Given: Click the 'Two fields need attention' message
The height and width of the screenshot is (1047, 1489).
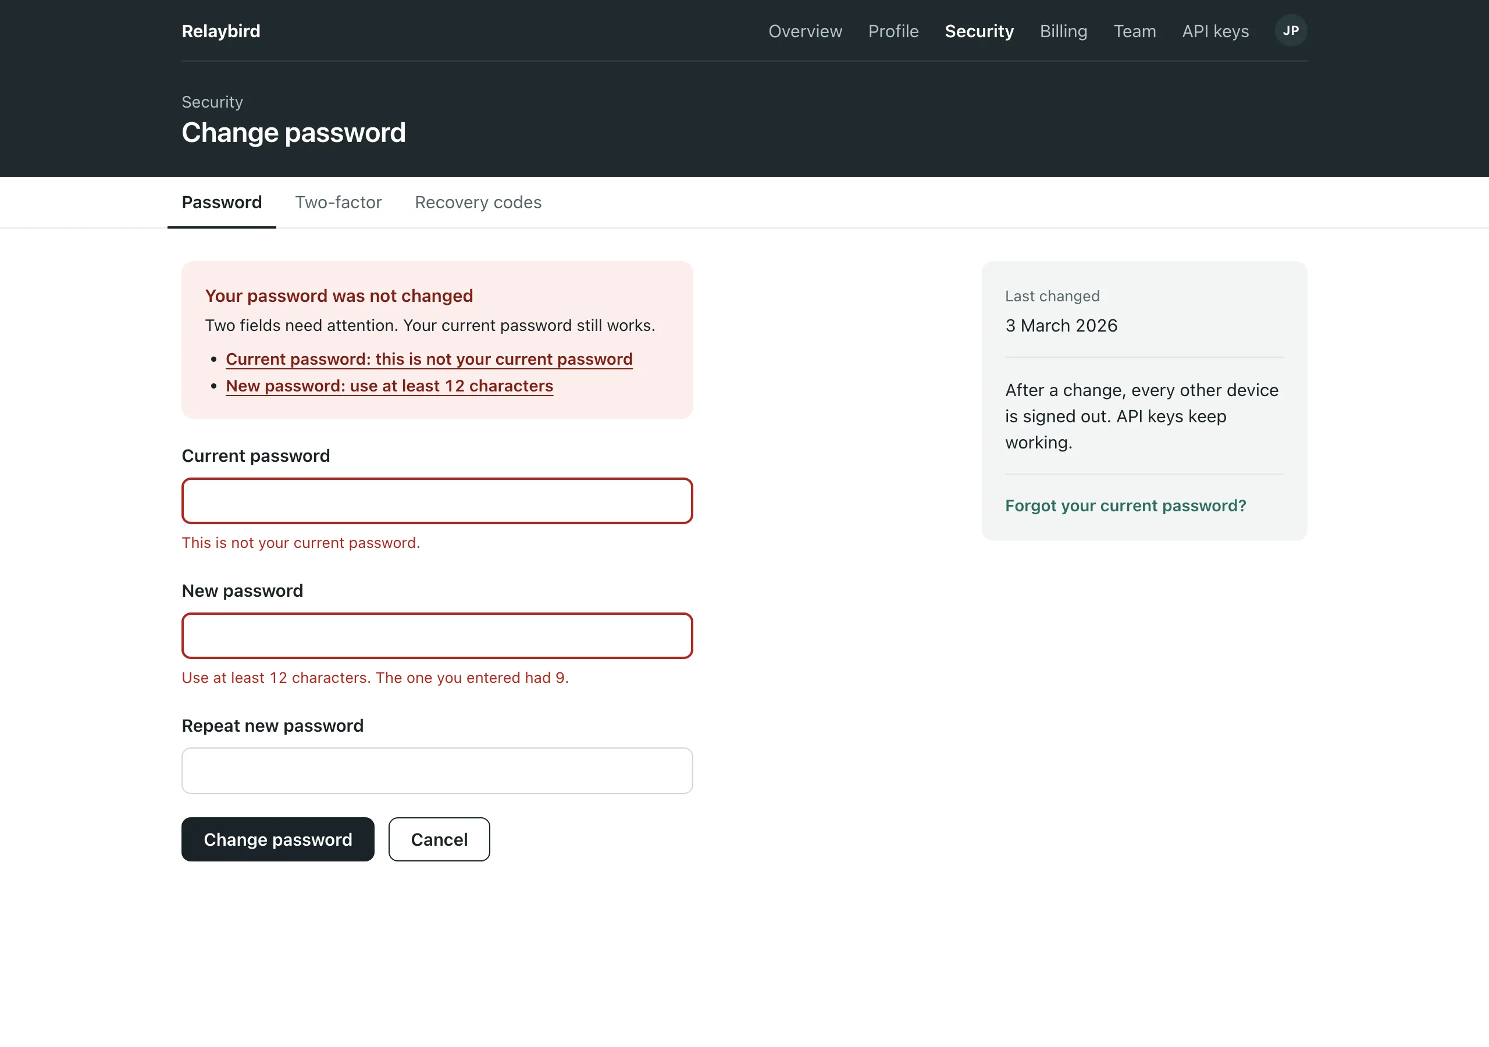Looking at the screenshot, I should (x=430, y=326).
